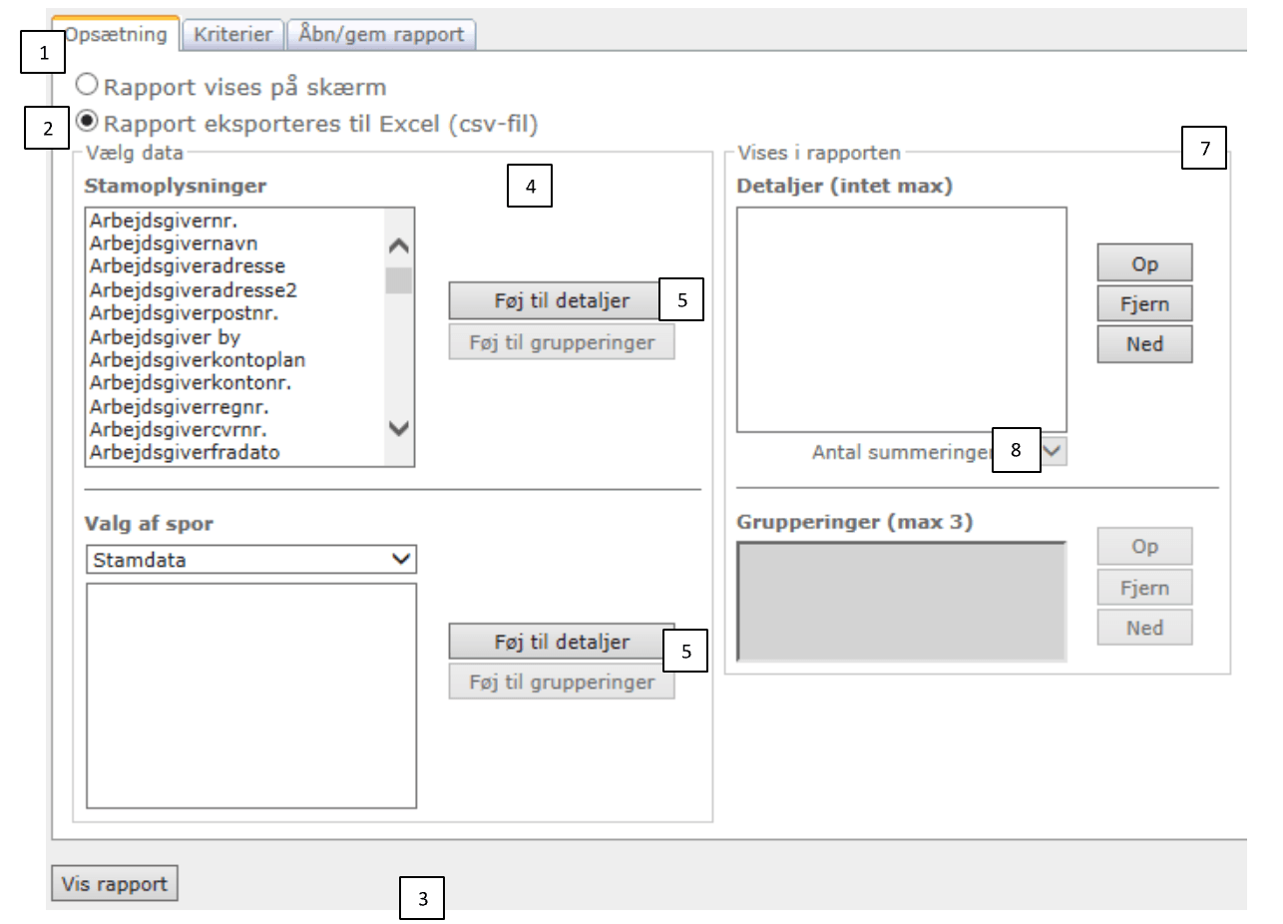Screen dimensions: 1283x924
Task: Click upper 'Føj til detaljer' button
Action: 554,300
